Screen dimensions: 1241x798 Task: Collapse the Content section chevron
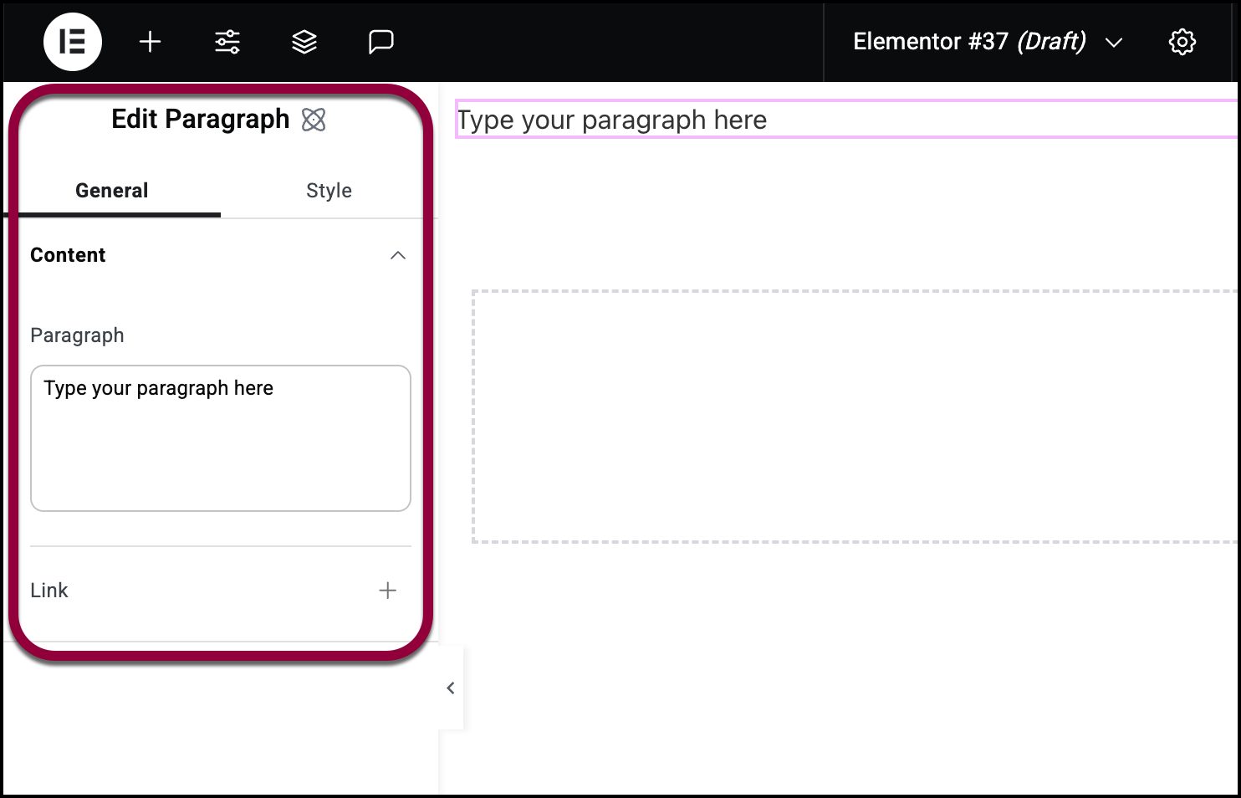pyautogui.click(x=398, y=255)
